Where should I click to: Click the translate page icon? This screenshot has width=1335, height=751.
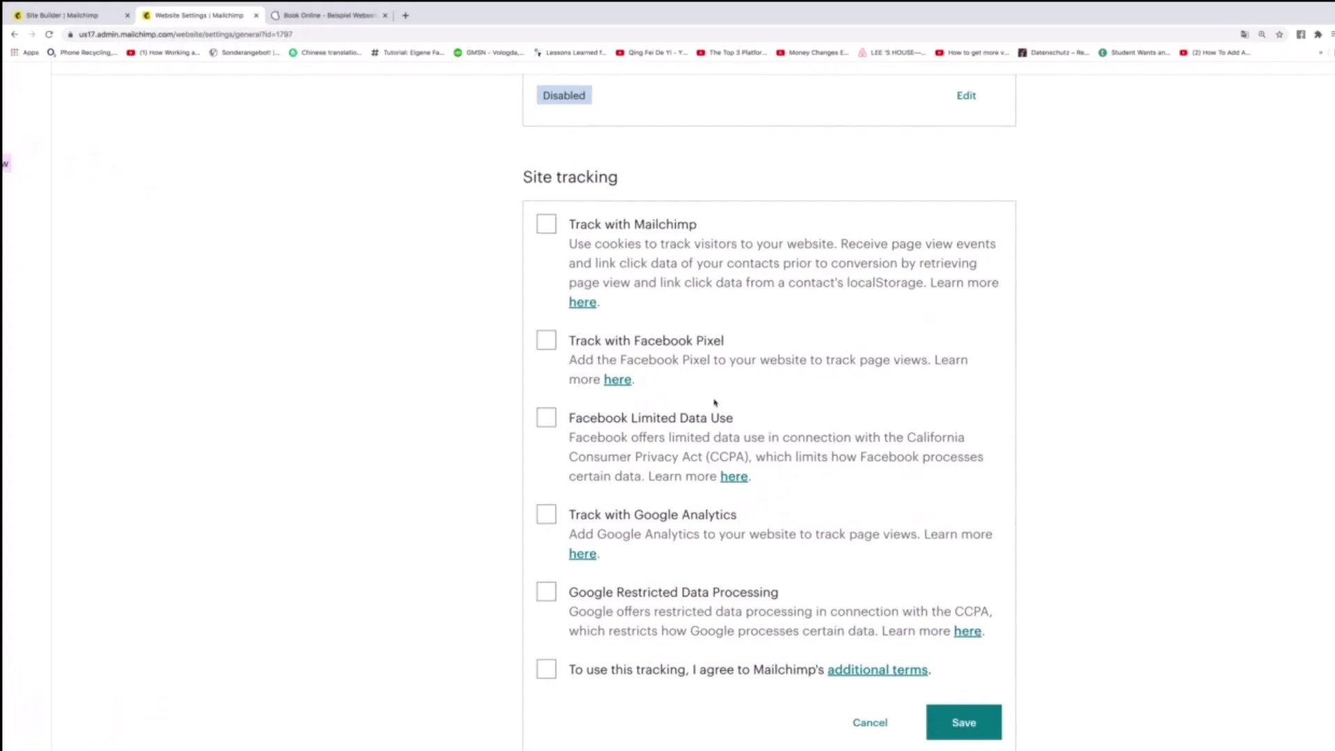[x=1245, y=34]
